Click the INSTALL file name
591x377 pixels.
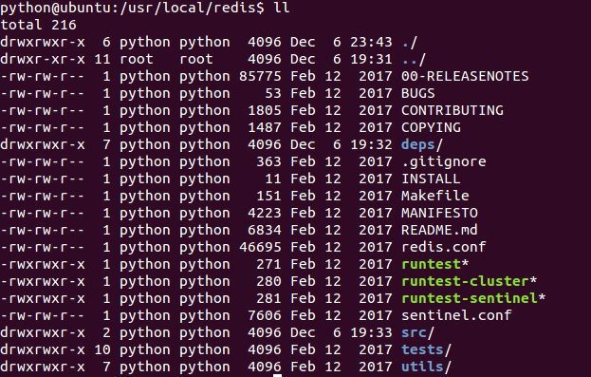pos(431,179)
